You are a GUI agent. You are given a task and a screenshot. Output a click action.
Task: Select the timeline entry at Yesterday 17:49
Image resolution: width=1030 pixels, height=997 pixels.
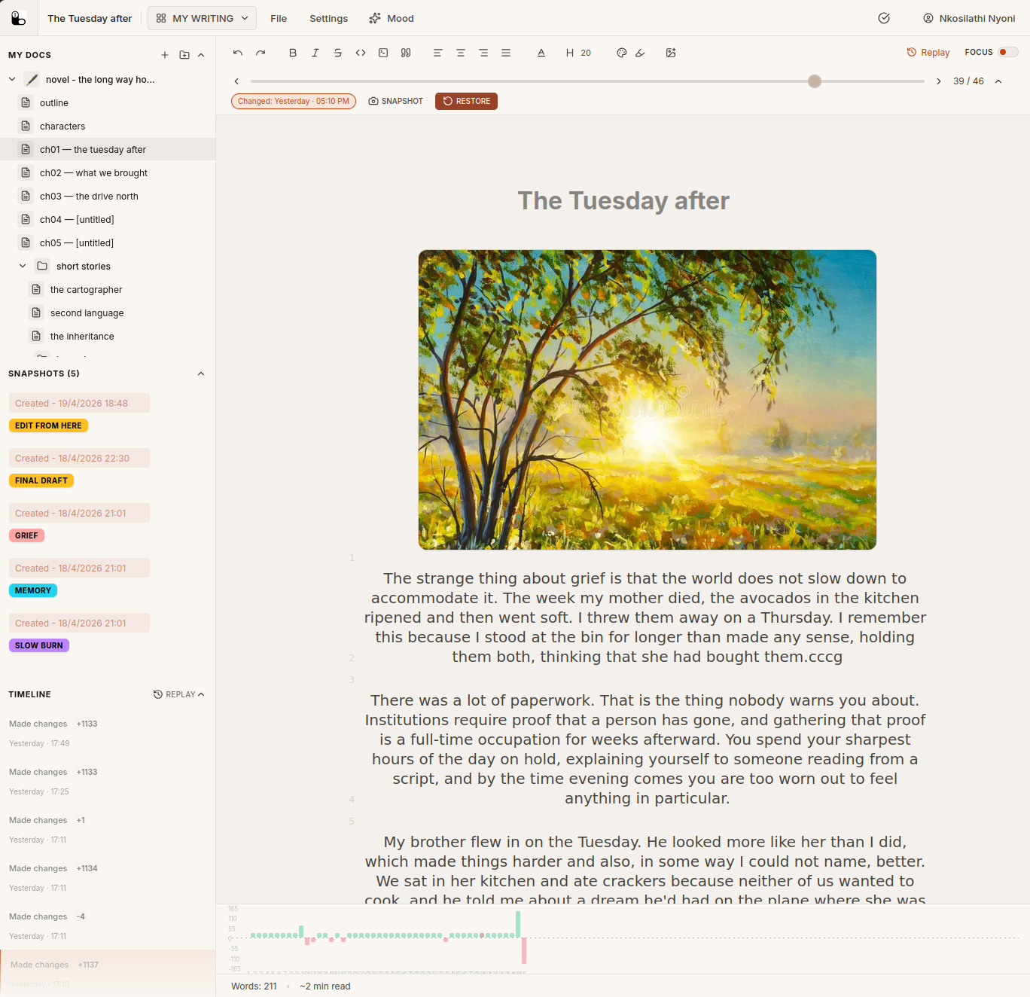(108, 733)
